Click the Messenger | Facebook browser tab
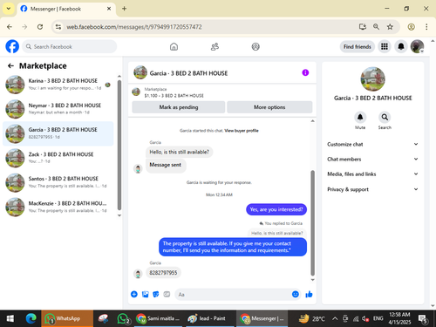Viewport: 436px width, 327px height. coord(66,9)
